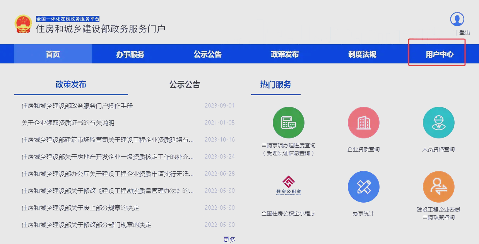
Task: Open 关于修改部分部门规章的决定 article
Action: [87, 225]
